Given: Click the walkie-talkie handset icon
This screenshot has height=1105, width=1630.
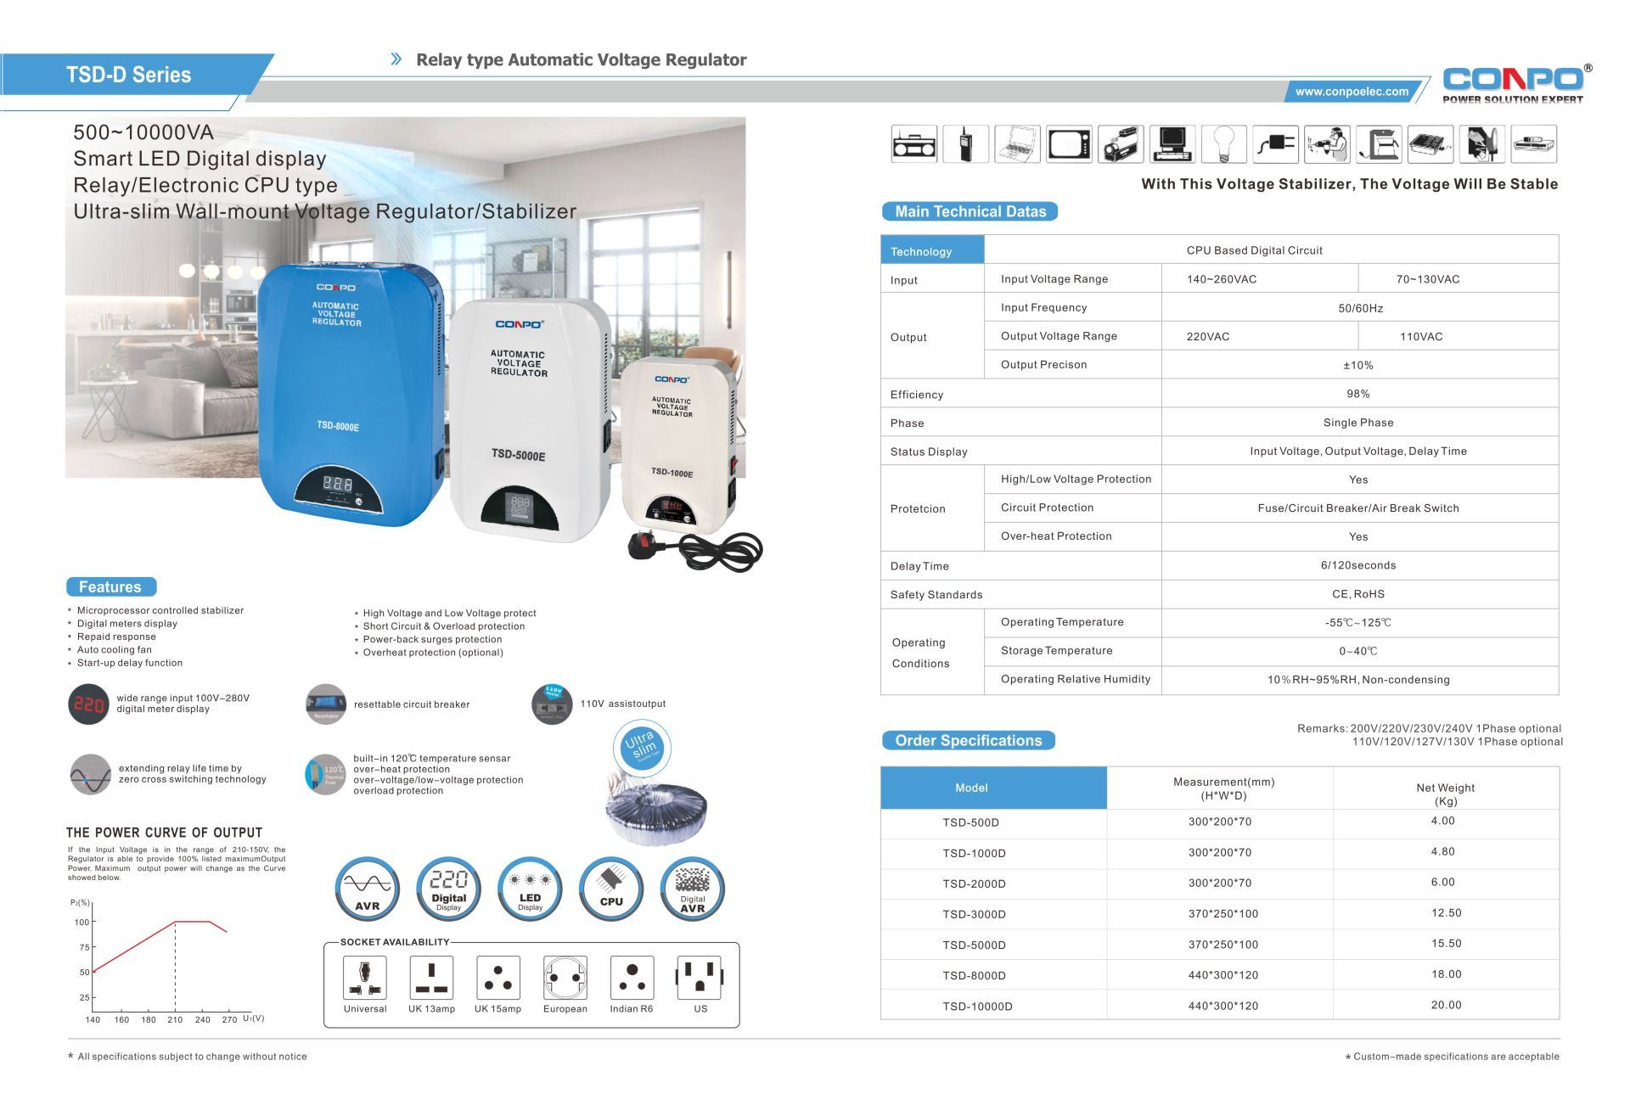Looking at the screenshot, I should pos(966,143).
